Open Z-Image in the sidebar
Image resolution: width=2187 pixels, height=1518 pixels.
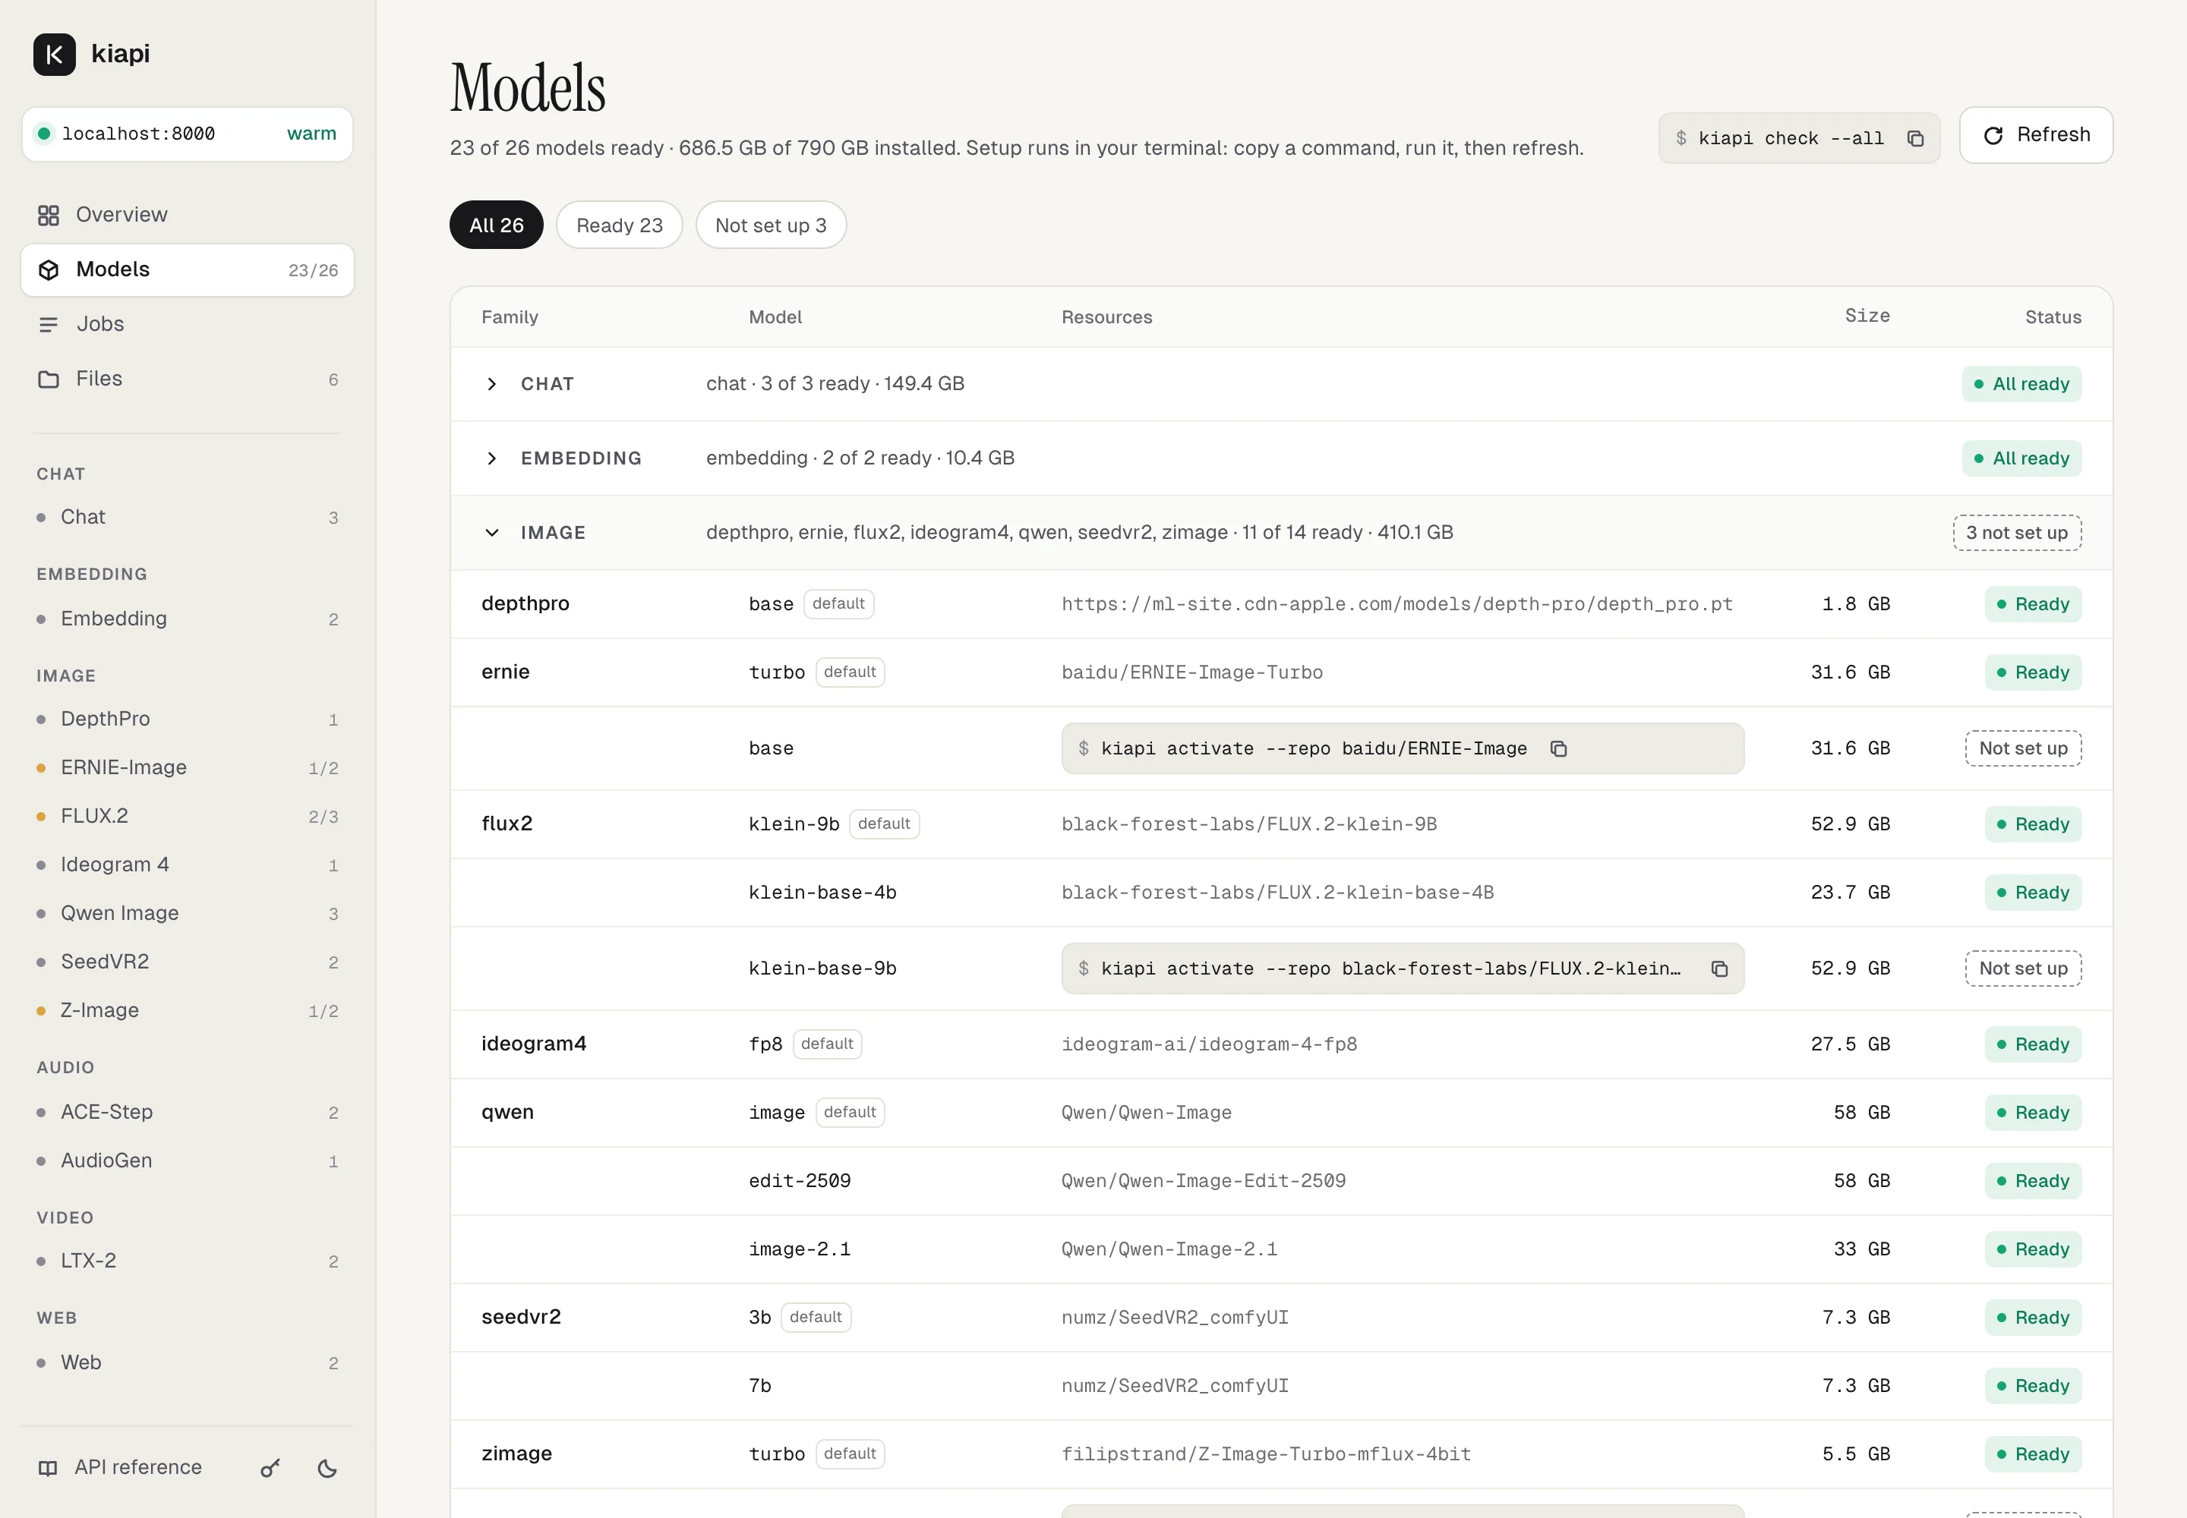click(188, 1010)
